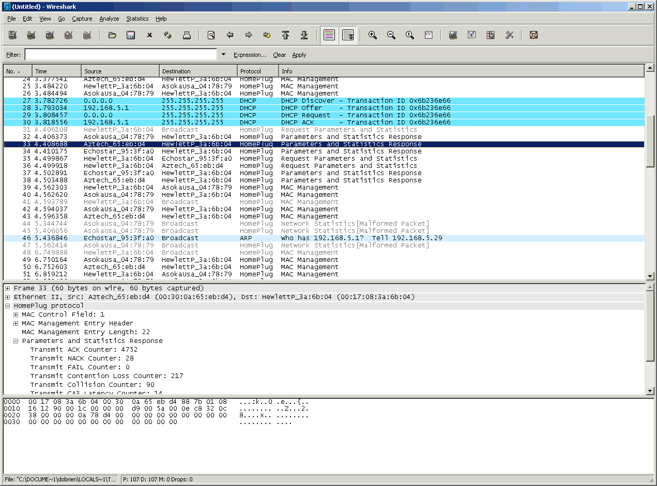Sort by Time column header

57,71
